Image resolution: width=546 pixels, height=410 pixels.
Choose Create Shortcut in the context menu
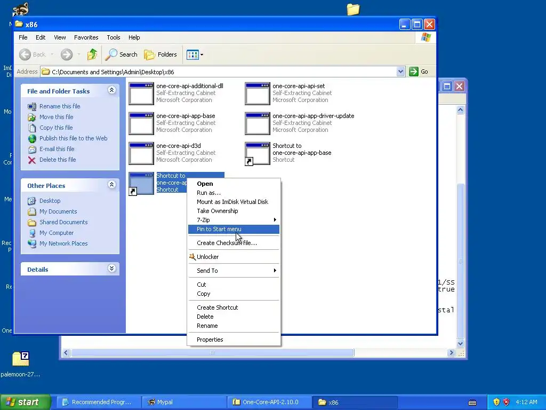coord(234,307)
